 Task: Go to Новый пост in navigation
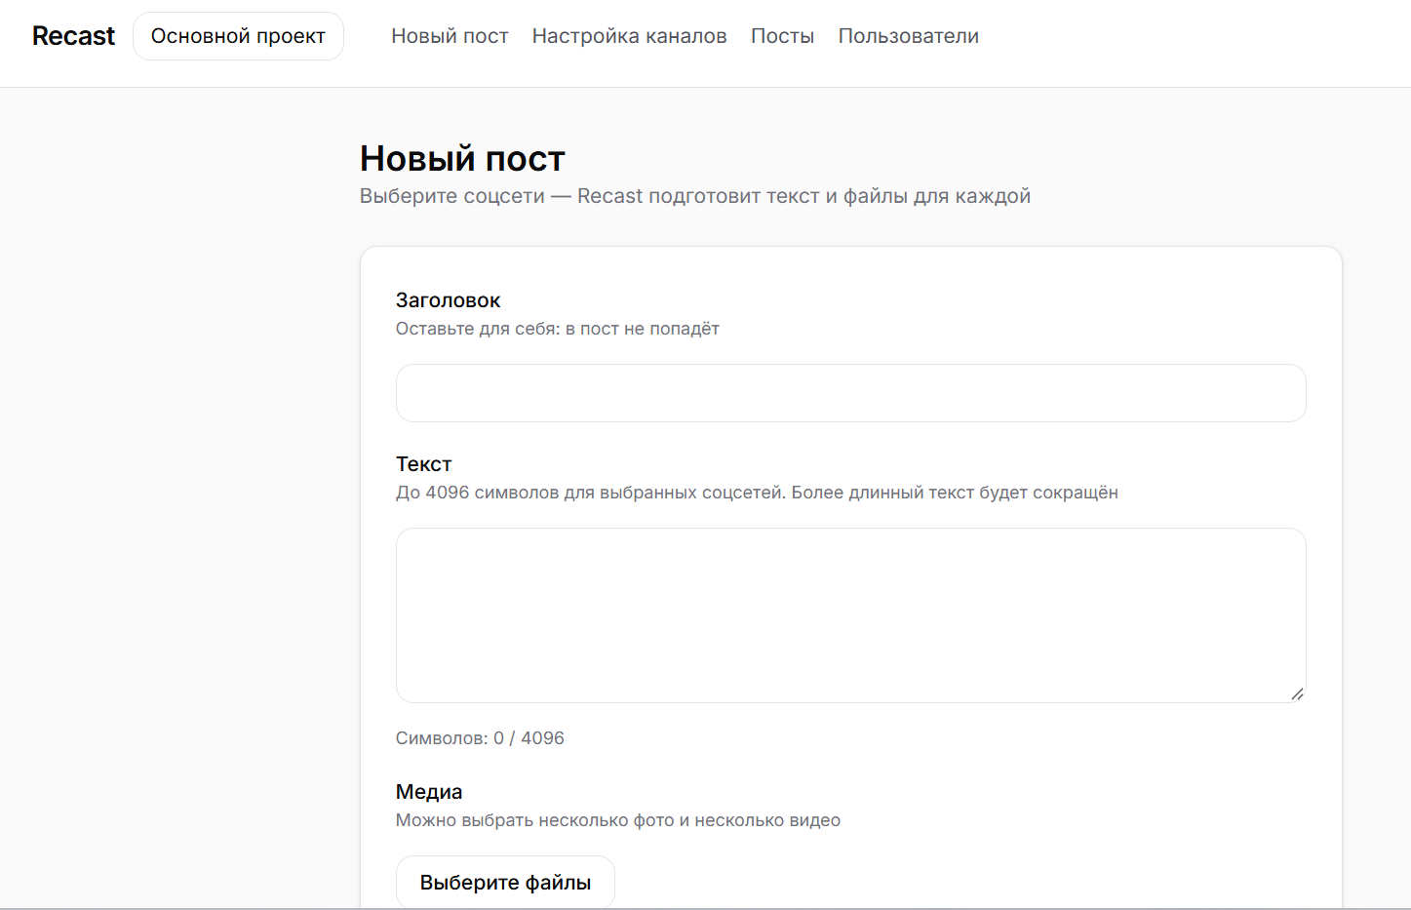coord(450,36)
